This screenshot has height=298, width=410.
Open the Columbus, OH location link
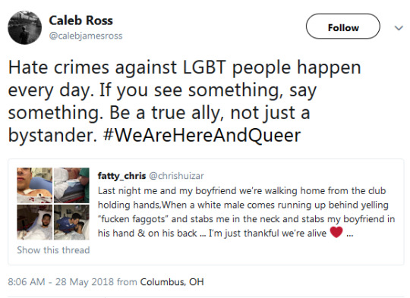click(x=172, y=282)
